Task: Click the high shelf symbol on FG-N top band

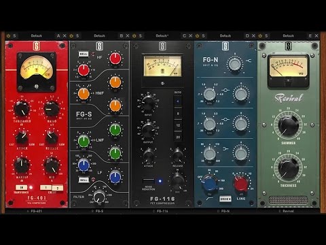Action: (x=249, y=61)
